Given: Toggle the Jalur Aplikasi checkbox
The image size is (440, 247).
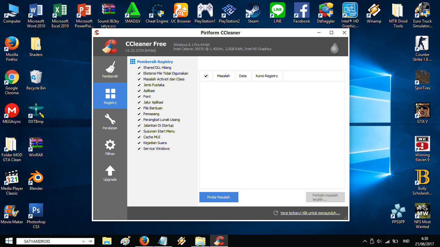Looking at the screenshot, I should point(139,102).
